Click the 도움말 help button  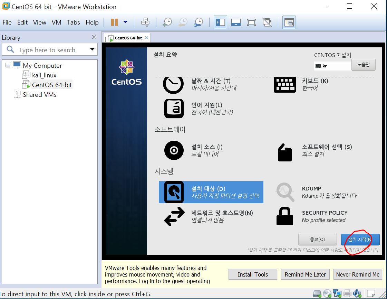pyautogui.click(x=363, y=65)
